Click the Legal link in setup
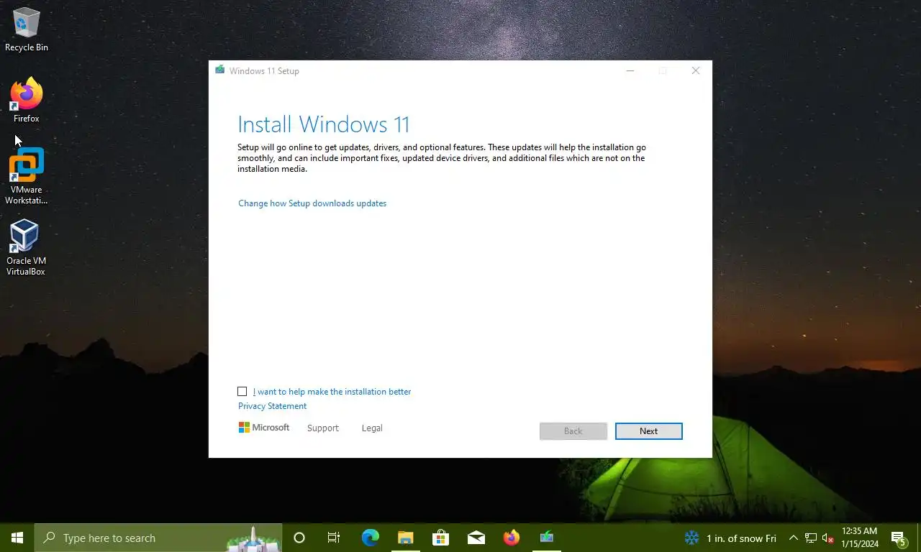The width and height of the screenshot is (921, 552). point(372,428)
